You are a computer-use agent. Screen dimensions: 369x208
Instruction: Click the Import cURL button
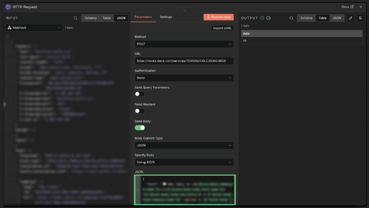222,28
